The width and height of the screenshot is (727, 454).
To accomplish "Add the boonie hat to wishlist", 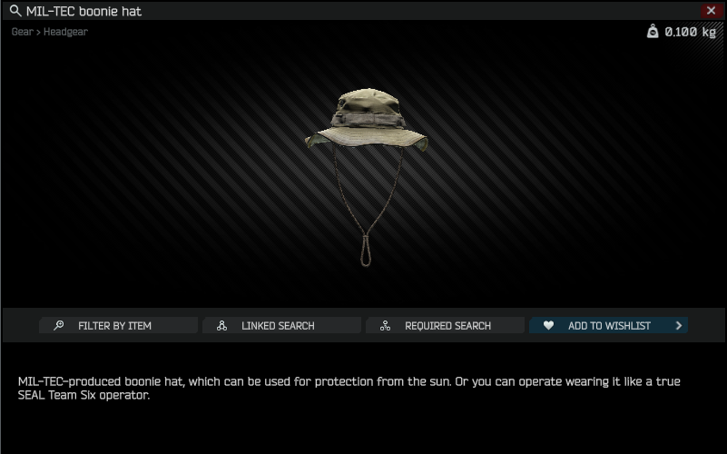I will tap(608, 326).
